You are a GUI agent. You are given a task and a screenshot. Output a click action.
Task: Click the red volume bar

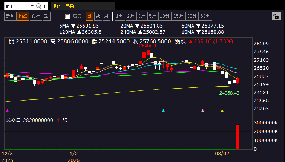coord(237,137)
